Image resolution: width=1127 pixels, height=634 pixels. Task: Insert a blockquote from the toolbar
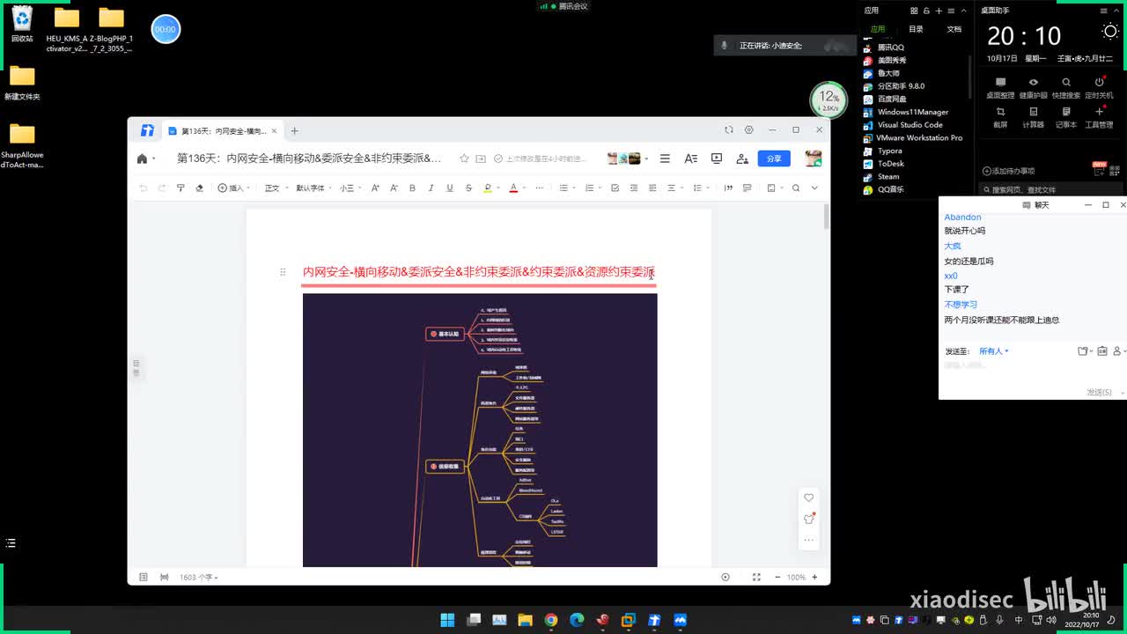click(x=728, y=188)
